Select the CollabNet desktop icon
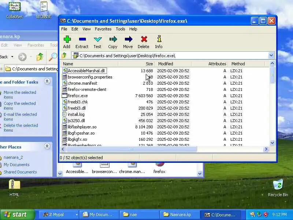Screen dimensions: 293x220 coord(14,10)
